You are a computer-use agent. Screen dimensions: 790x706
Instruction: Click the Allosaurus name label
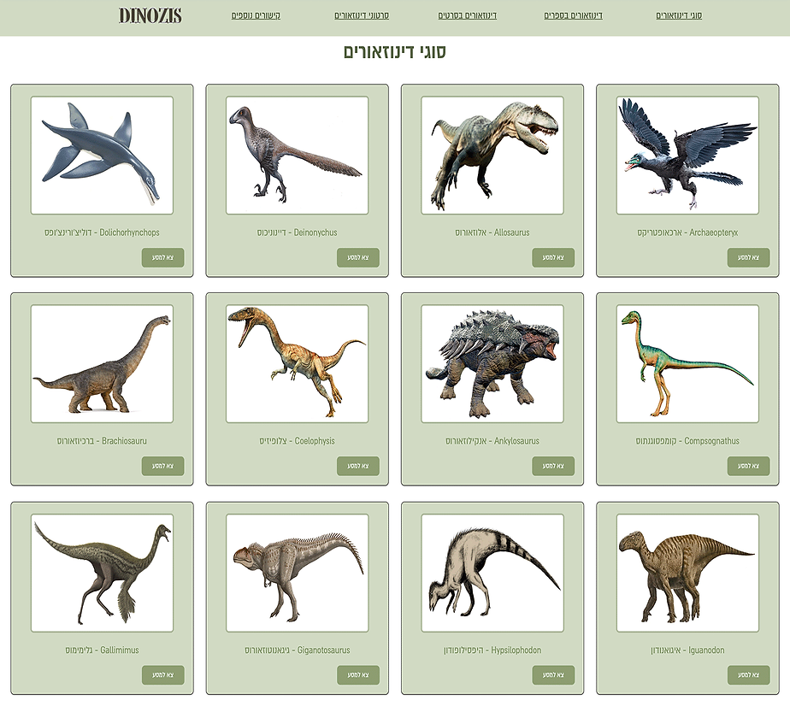point(492,232)
